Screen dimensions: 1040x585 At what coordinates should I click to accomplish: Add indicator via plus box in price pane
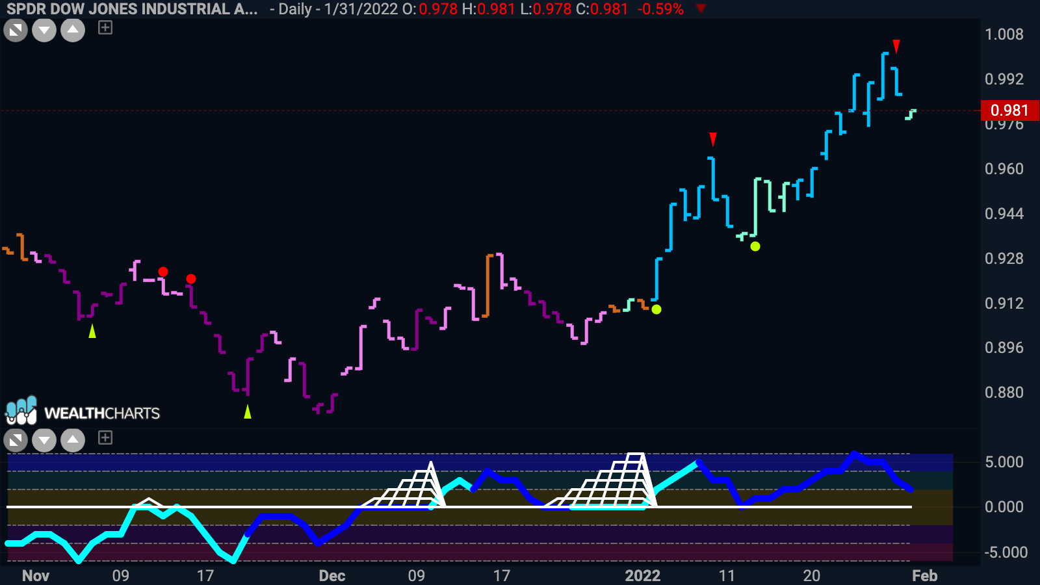click(x=105, y=27)
